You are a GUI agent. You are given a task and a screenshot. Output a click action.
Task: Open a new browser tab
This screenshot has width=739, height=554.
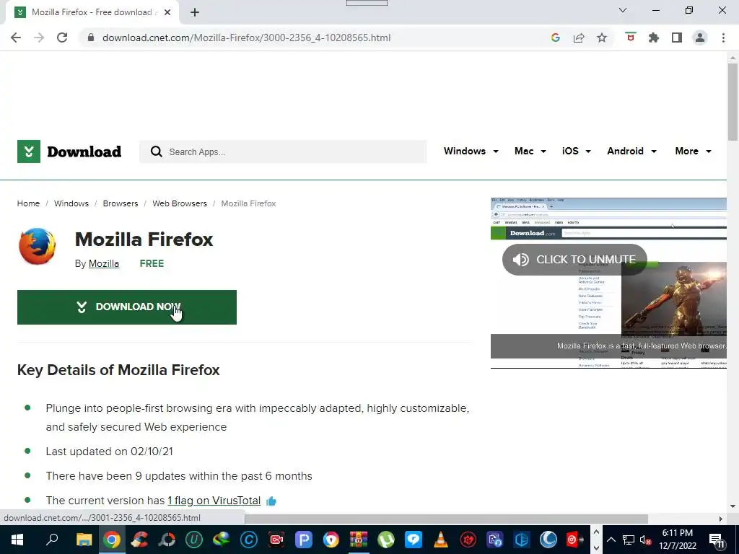click(195, 12)
